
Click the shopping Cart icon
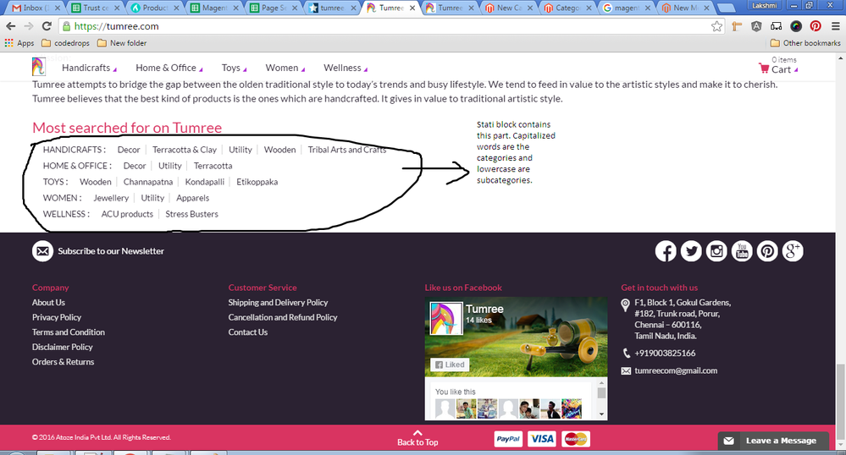(764, 69)
